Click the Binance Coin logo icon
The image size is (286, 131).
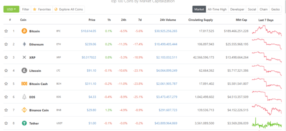[24, 110]
